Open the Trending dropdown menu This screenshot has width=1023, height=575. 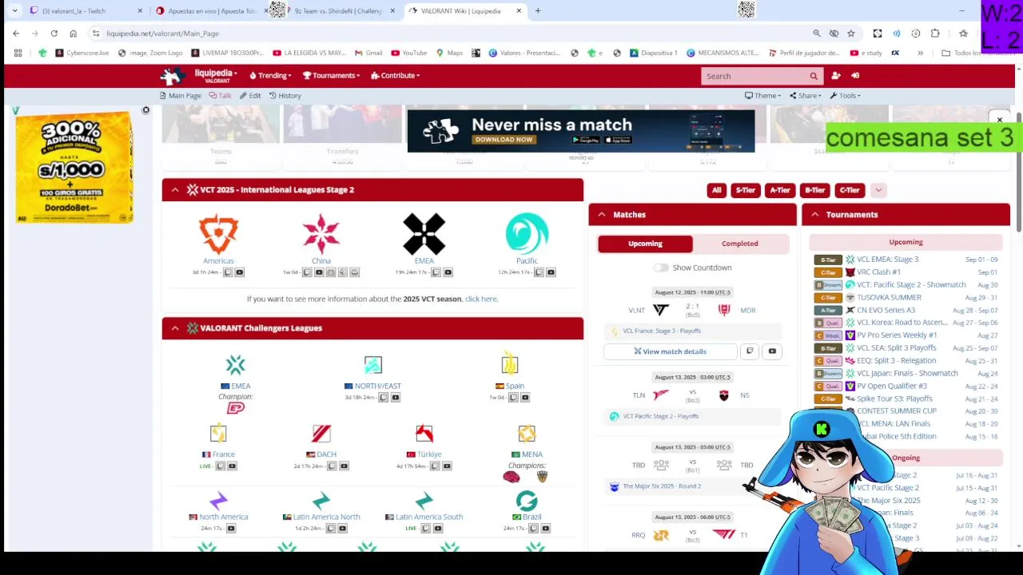point(271,76)
